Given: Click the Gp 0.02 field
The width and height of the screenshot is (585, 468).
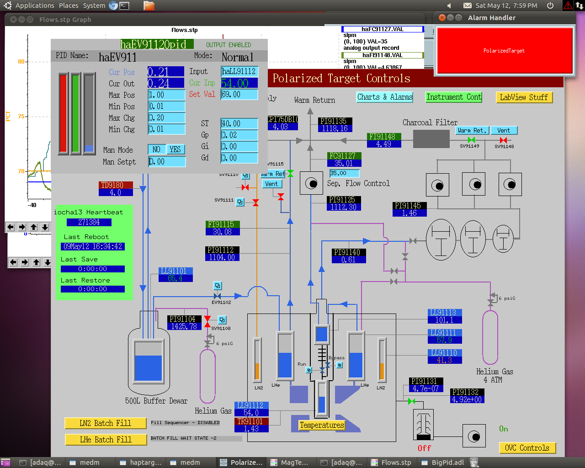Looking at the screenshot, I should pyautogui.click(x=239, y=135).
